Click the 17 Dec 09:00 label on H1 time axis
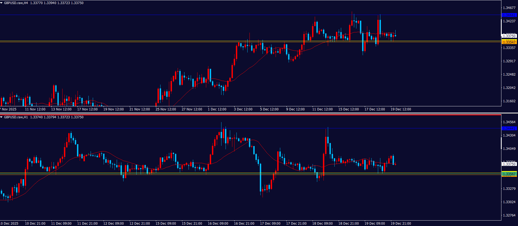The height and width of the screenshot is (226, 518). 270,224
